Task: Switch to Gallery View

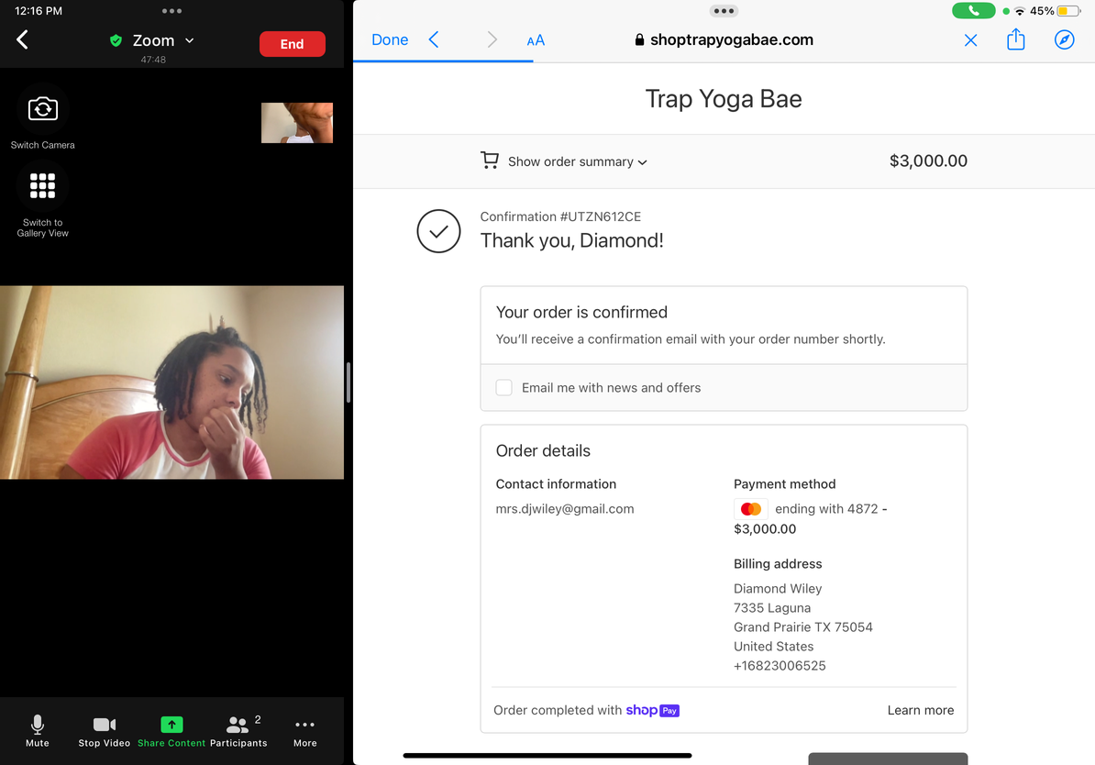Action: point(42,186)
